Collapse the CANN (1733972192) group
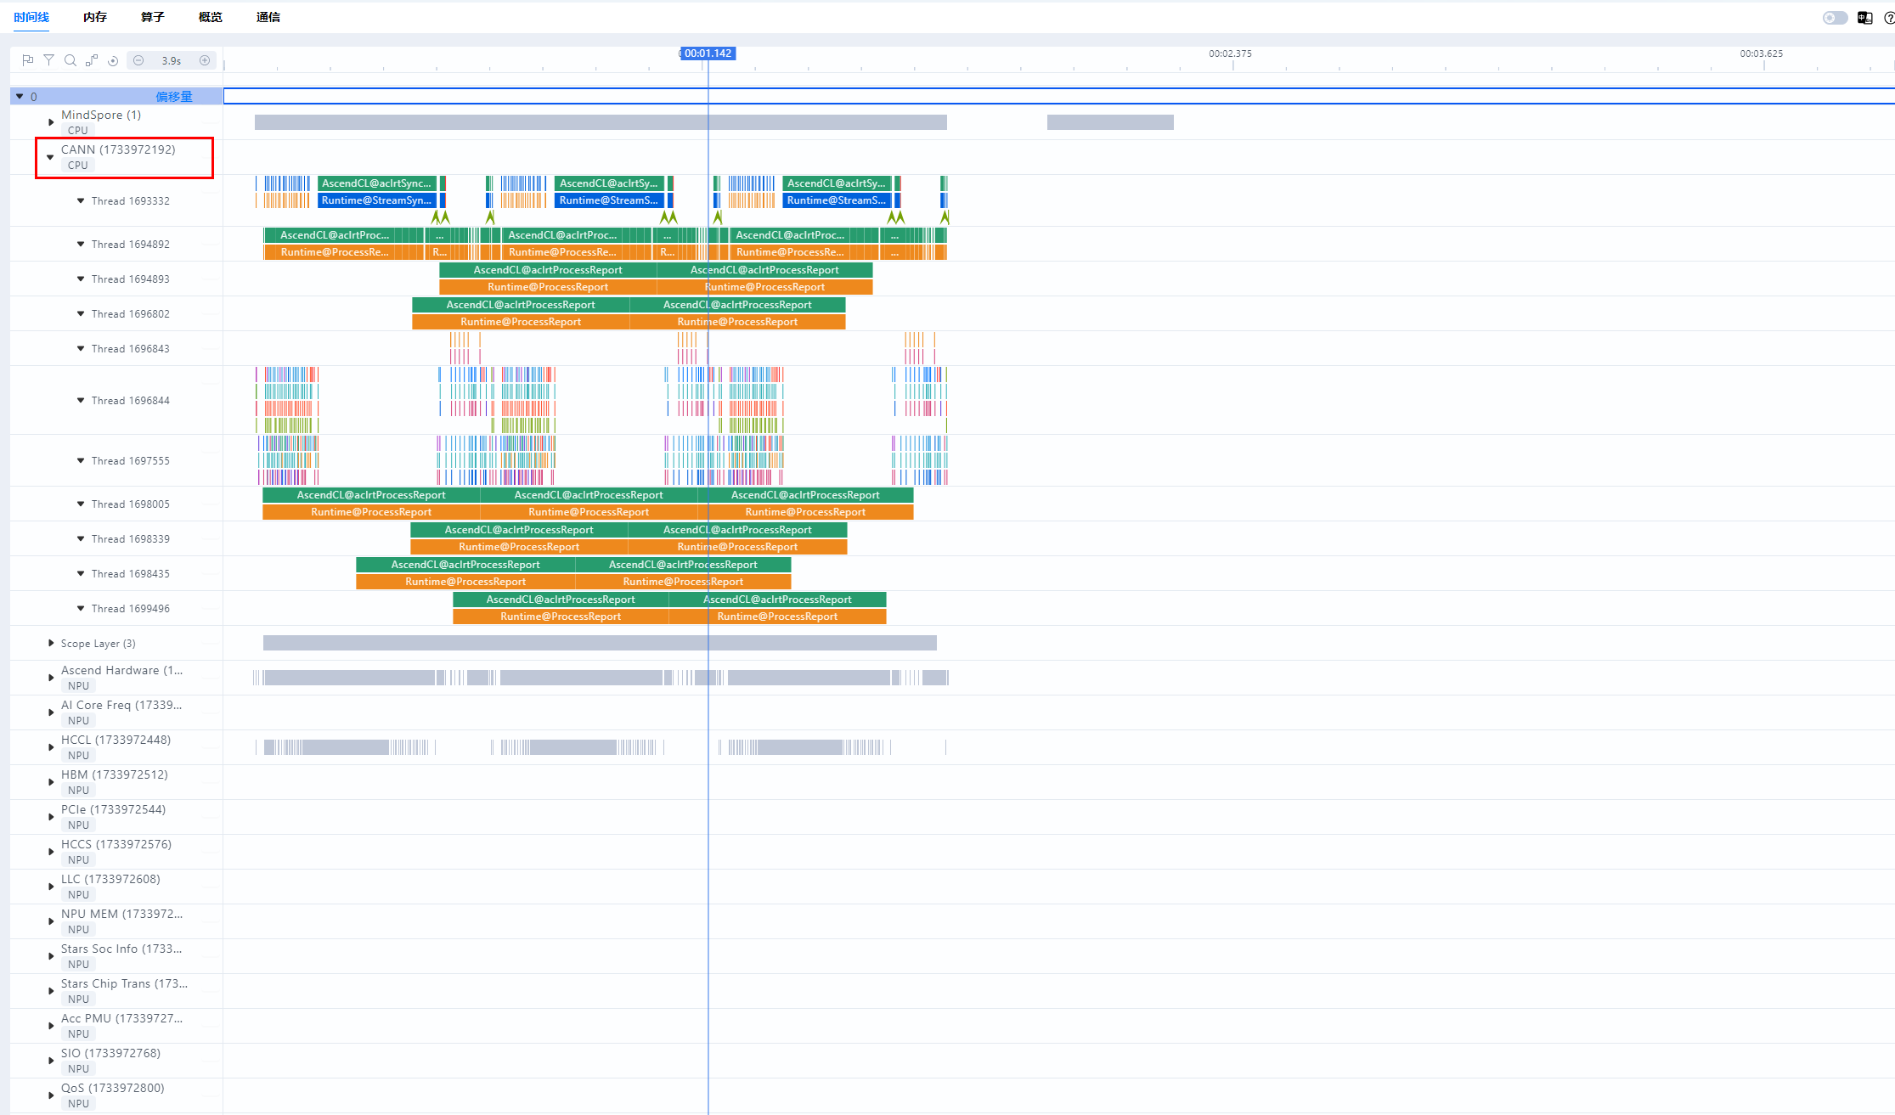 (x=50, y=157)
